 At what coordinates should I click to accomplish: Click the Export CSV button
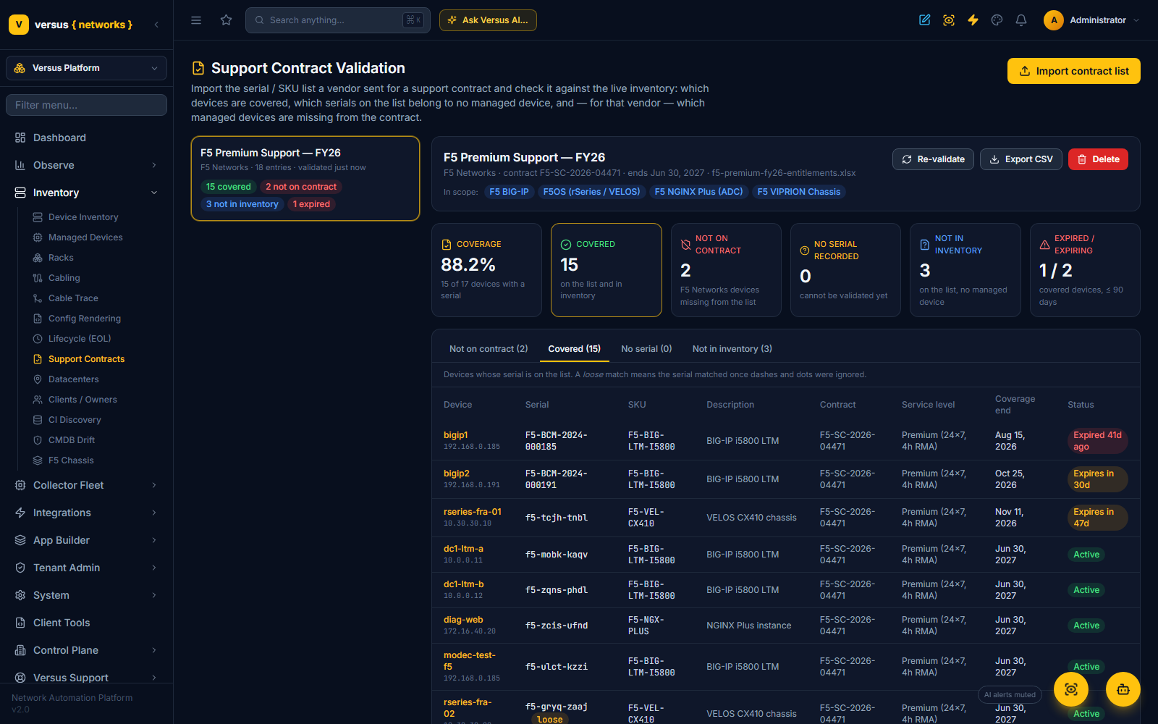pyautogui.click(x=1021, y=159)
